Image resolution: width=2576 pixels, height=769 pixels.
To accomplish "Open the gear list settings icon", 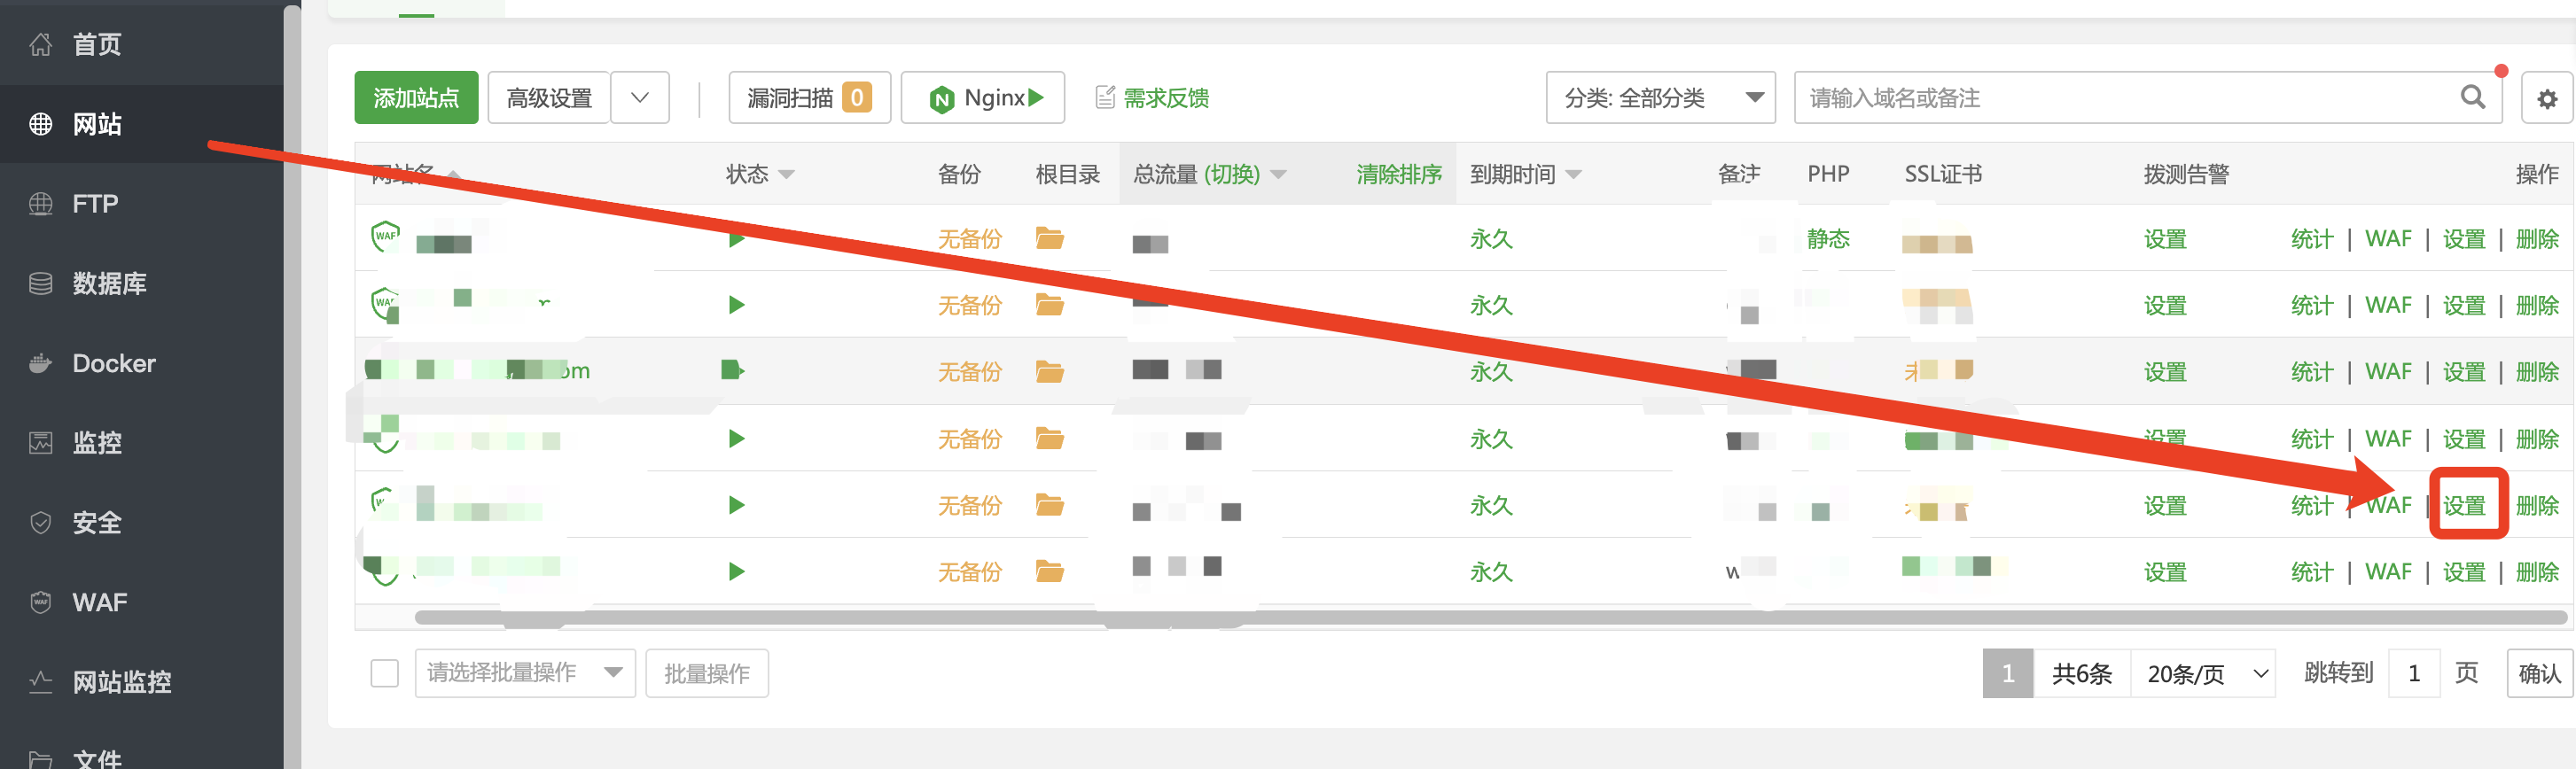I will 2546,98.
